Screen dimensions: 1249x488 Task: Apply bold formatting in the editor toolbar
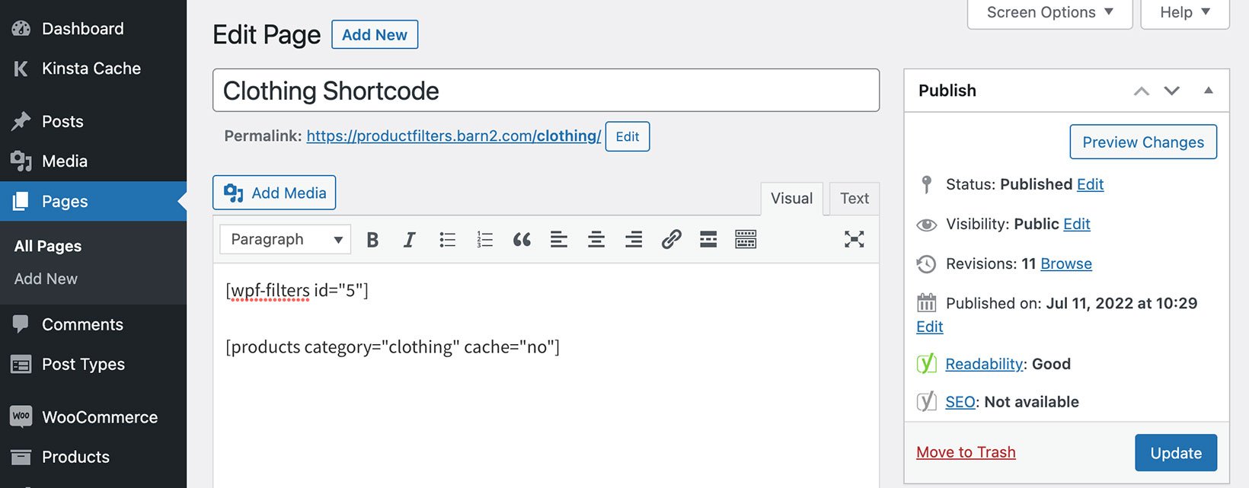372,239
